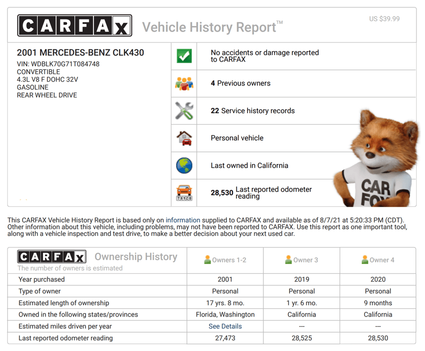Click the 'Ownership History' section heading
The width and height of the screenshot is (425, 351).
(x=135, y=257)
